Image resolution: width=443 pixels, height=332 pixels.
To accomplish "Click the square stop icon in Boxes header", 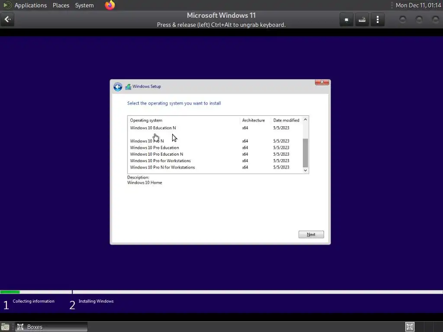I will point(347,20).
